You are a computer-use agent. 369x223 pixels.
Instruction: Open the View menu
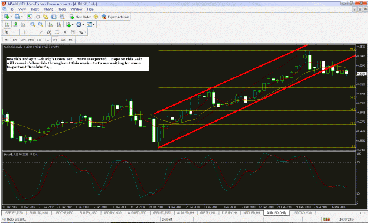click(22, 9)
